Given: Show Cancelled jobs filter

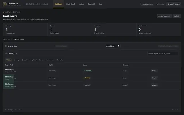Looking at the screenshot, I should click(x=60, y=60).
